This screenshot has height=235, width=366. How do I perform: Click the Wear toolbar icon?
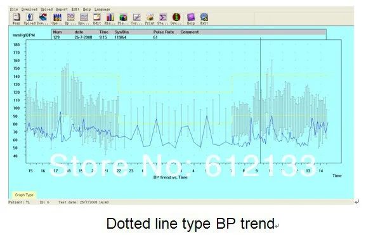[16, 19]
